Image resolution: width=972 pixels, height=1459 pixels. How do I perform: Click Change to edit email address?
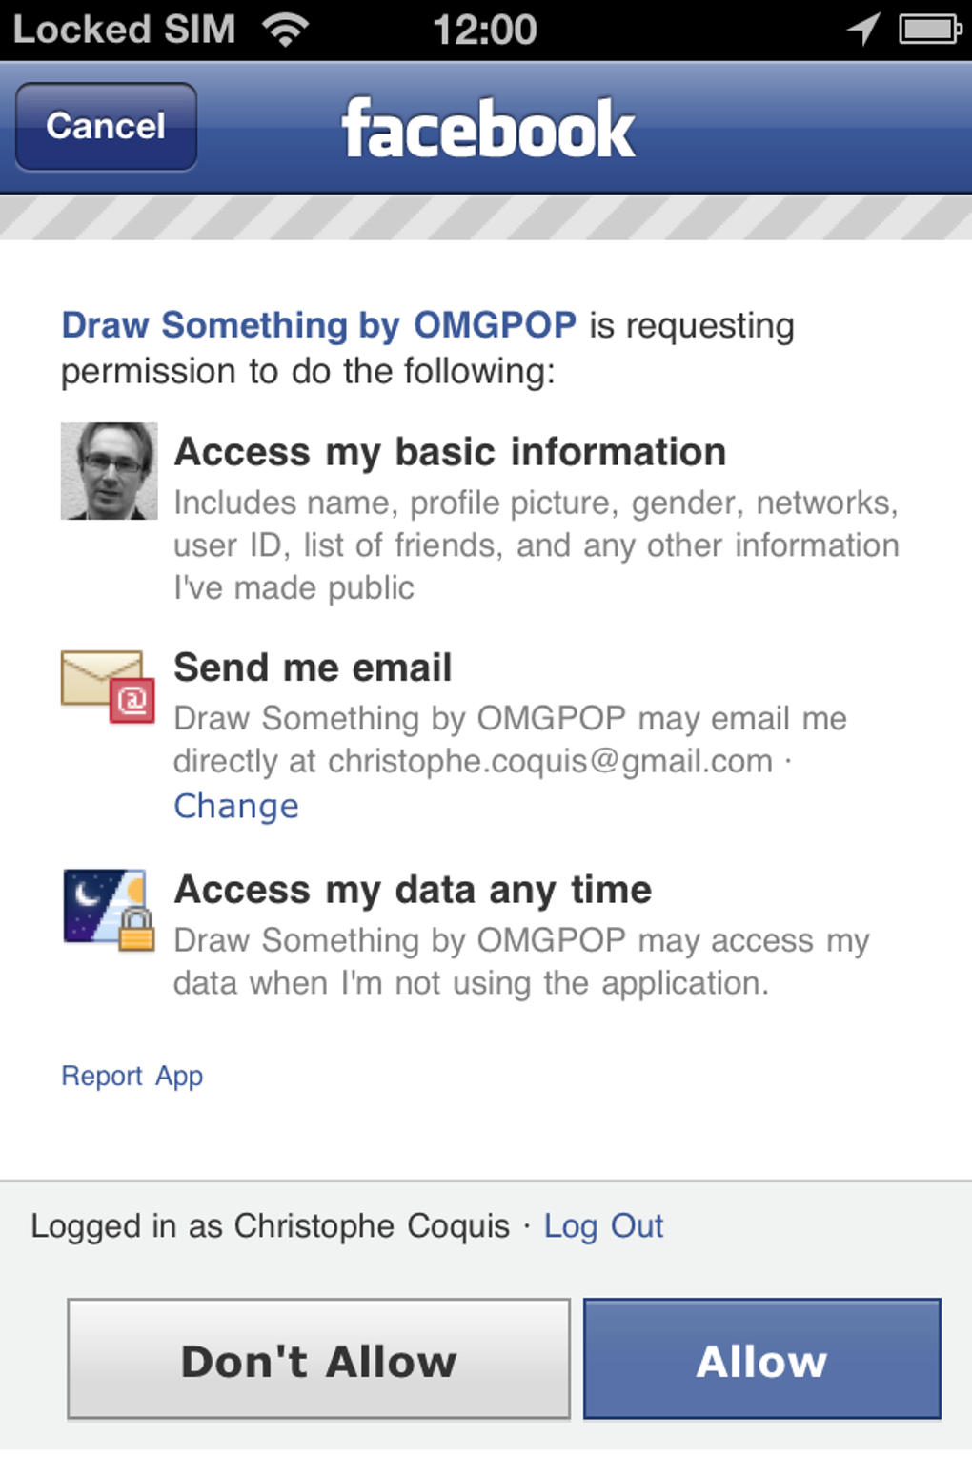click(236, 806)
